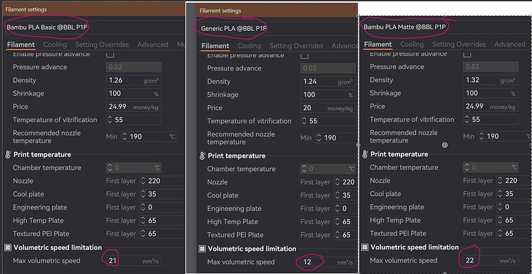
Task: Click Max volumetric speed field showing 12
Action: pyautogui.click(x=328, y=262)
